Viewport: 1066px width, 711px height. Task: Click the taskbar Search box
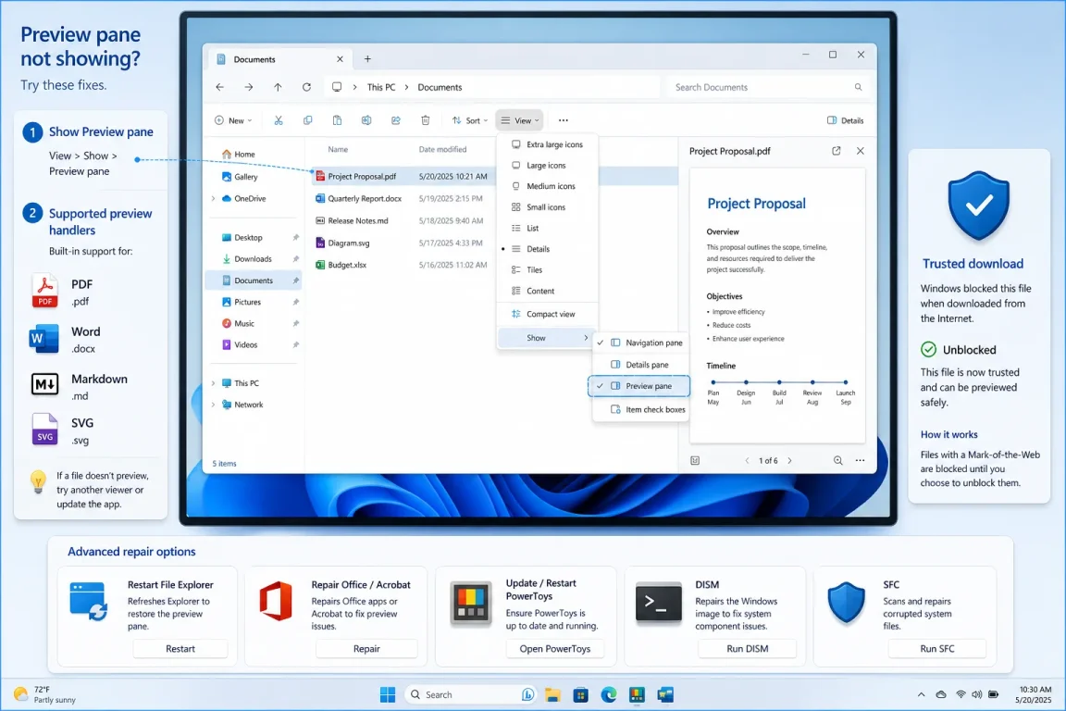(x=470, y=694)
